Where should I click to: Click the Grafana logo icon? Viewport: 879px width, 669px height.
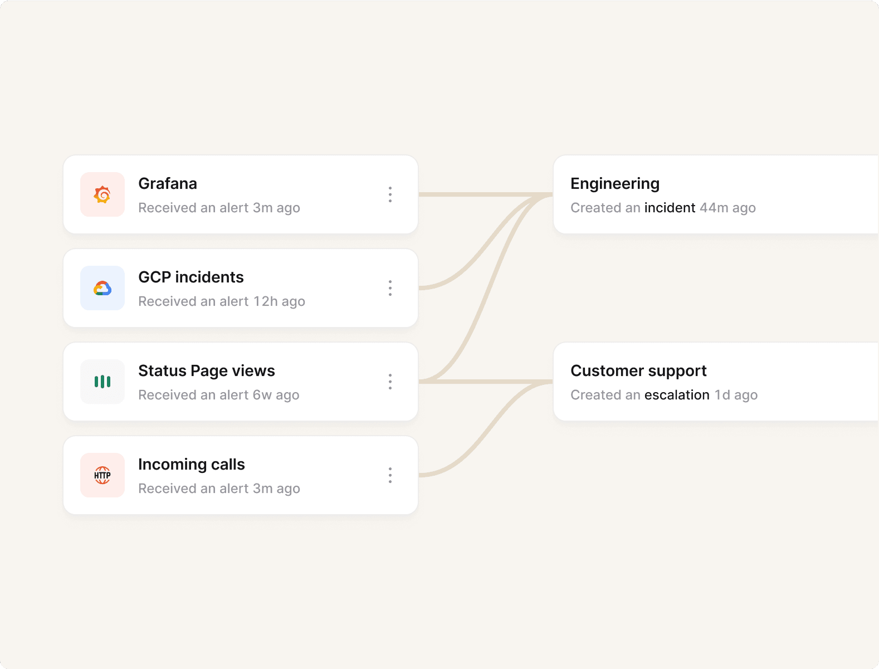[102, 194]
